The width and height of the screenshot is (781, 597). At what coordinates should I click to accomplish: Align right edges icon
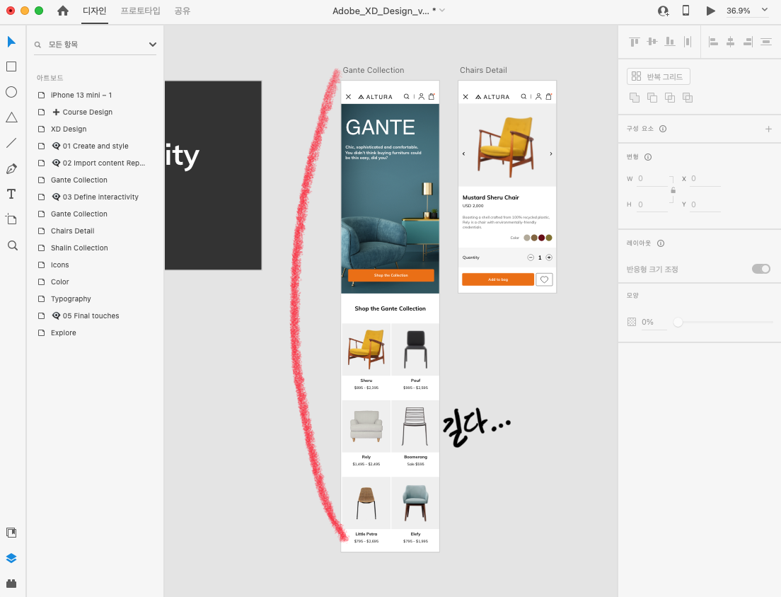[x=748, y=42]
